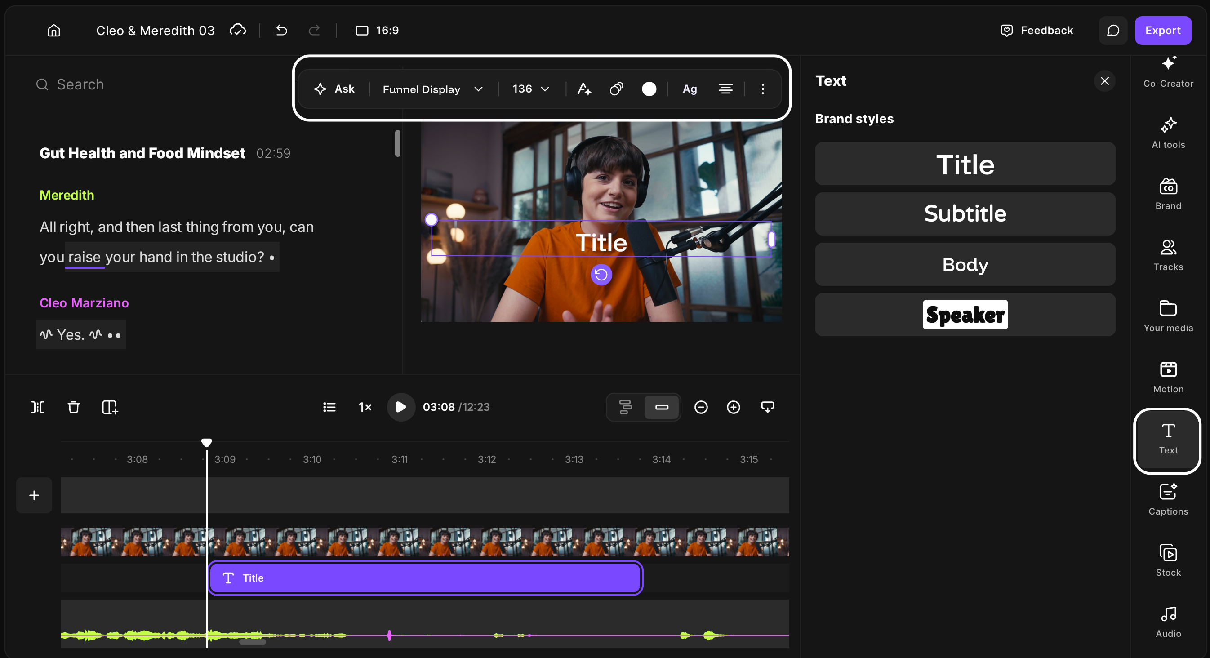Click the playhead marker on the timeline
This screenshot has width=1210, height=658.
click(x=206, y=442)
